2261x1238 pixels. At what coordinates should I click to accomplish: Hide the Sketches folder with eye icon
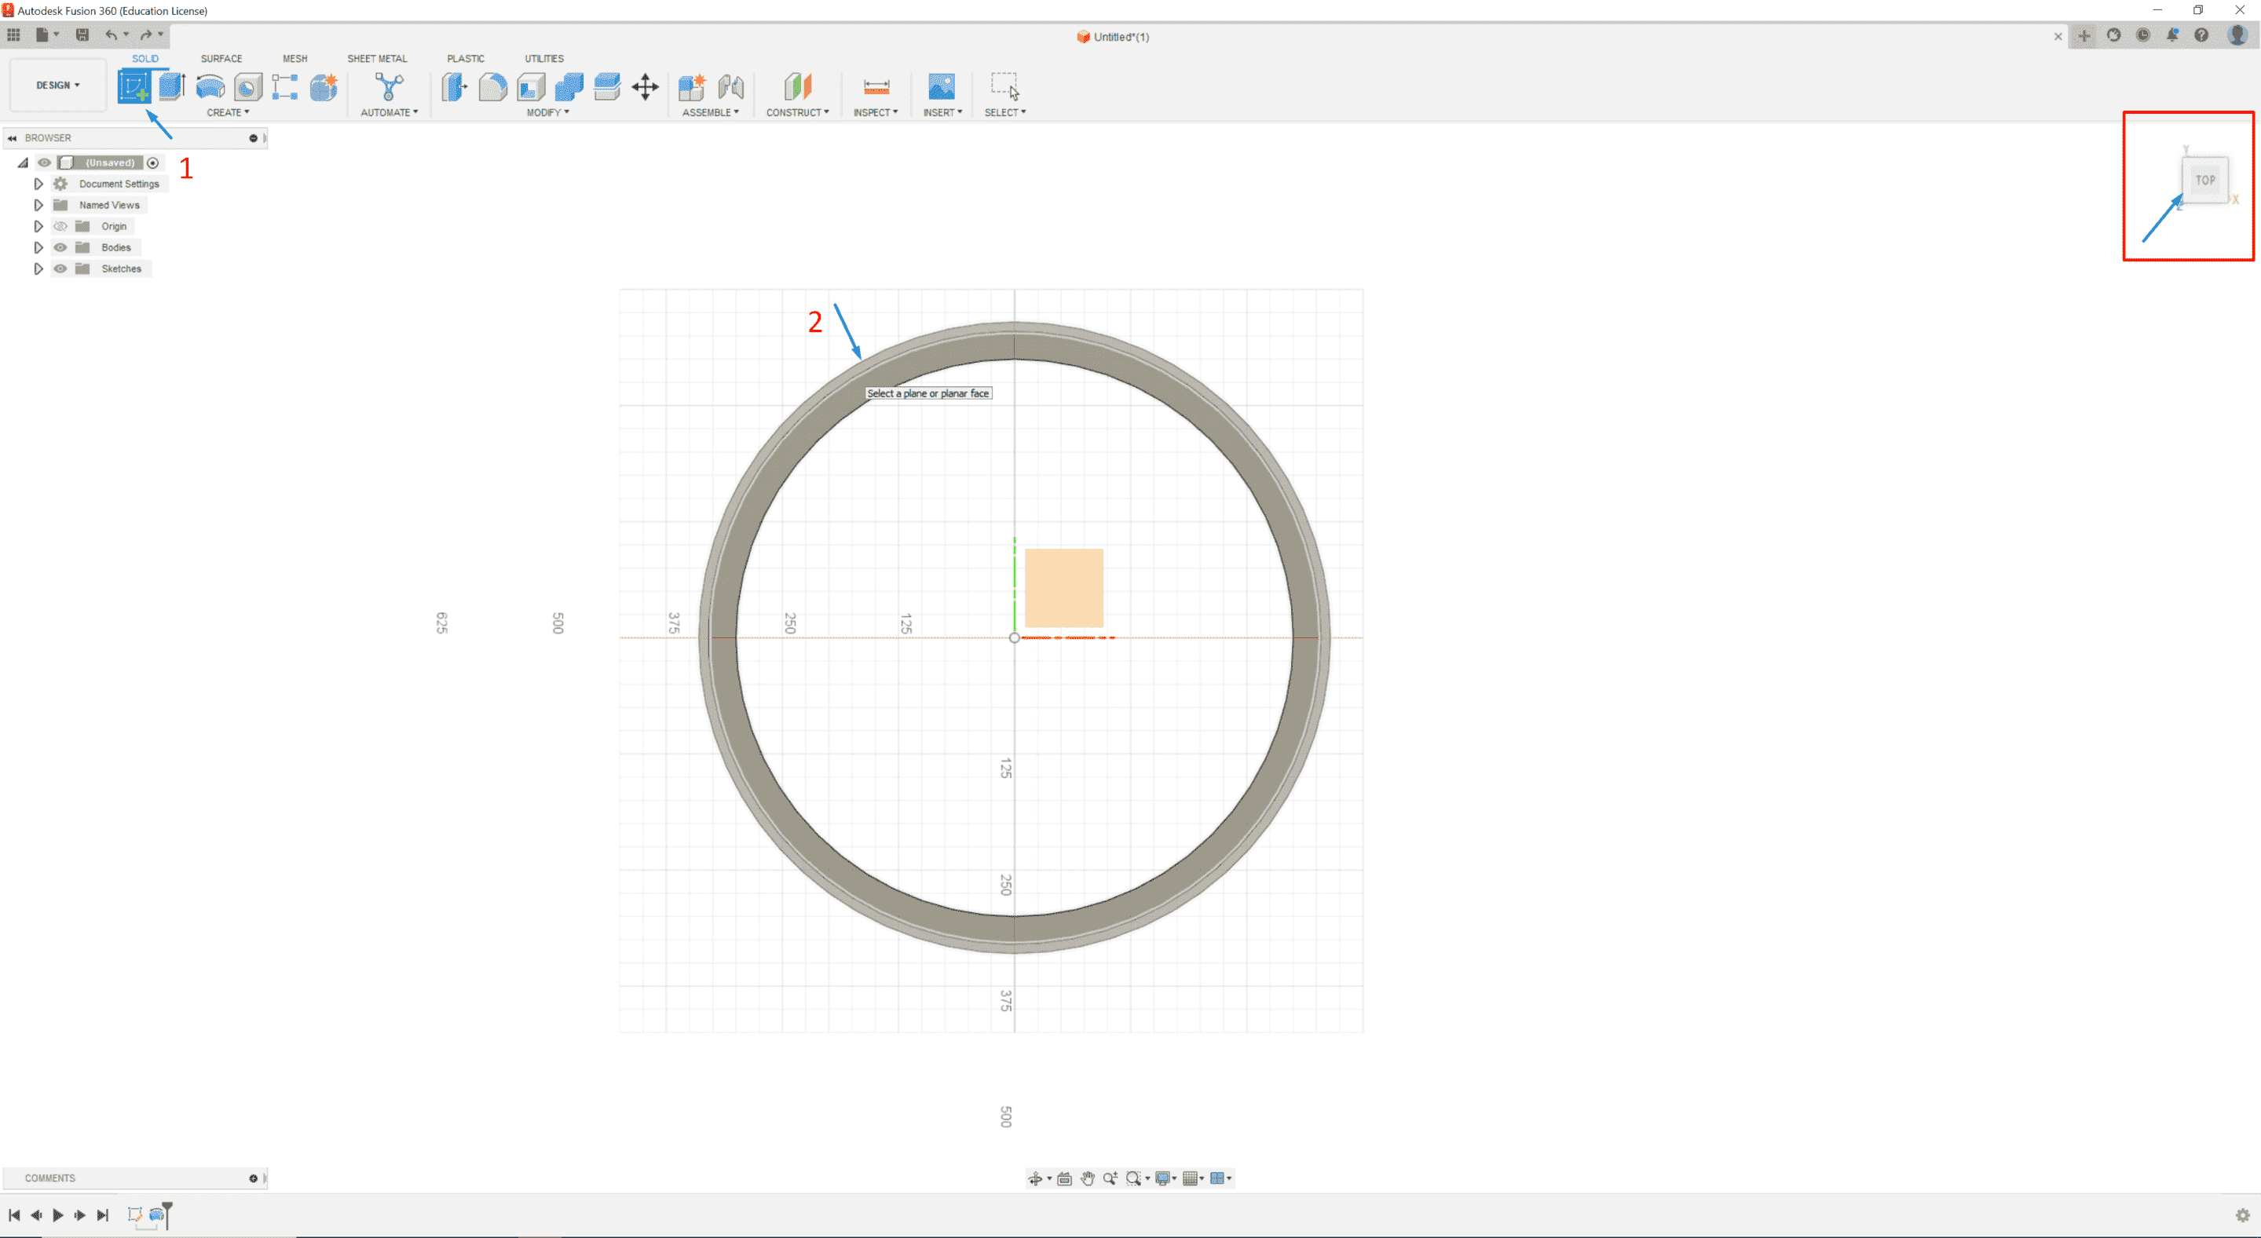(x=60, y=268)
